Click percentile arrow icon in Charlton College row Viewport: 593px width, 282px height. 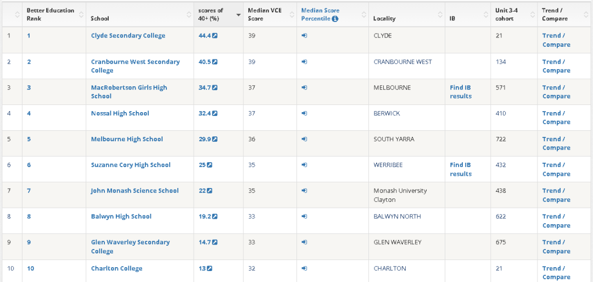point(304,268)
